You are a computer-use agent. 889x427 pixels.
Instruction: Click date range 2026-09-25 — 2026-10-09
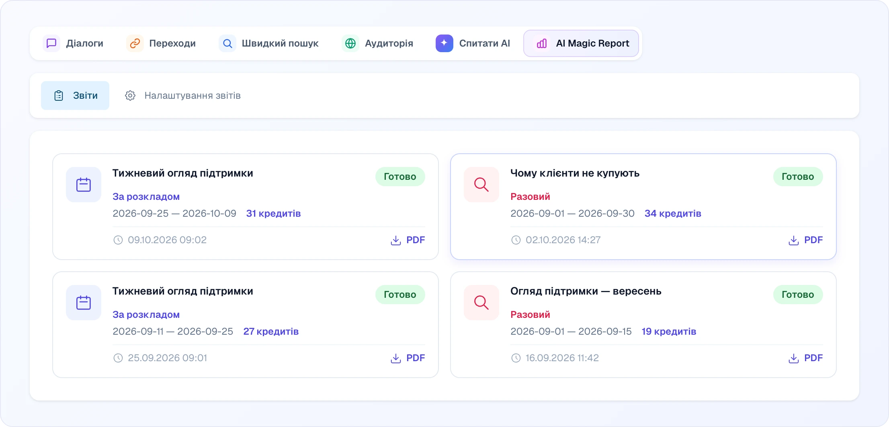pyautogui.click(x=174, y=213)
